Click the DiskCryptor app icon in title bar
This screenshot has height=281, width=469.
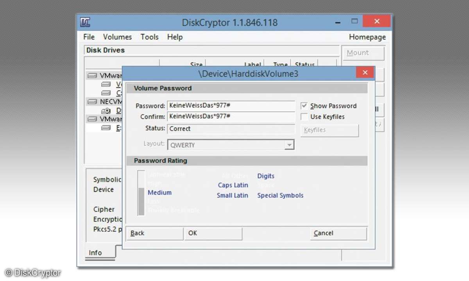(x=85, y=22)
